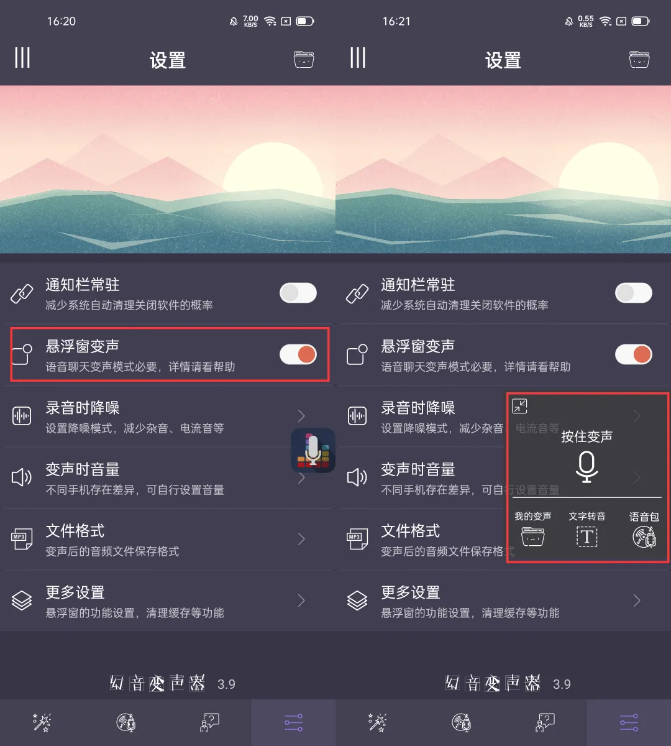The height and width of the screenshot is (746, 671).
Task: Open 变声时音量 setting in left screen
Action: [x=168, y=477]
